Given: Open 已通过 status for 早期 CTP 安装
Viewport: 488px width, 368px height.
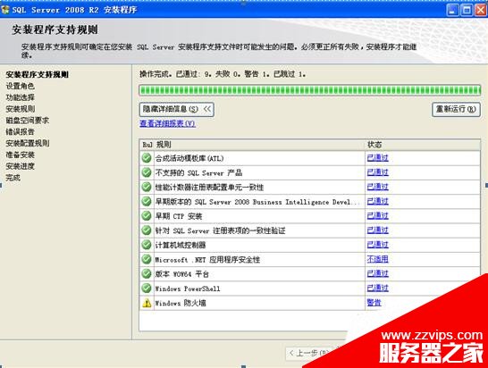Looking at the screenshot, I should click(x=377, y=216).
